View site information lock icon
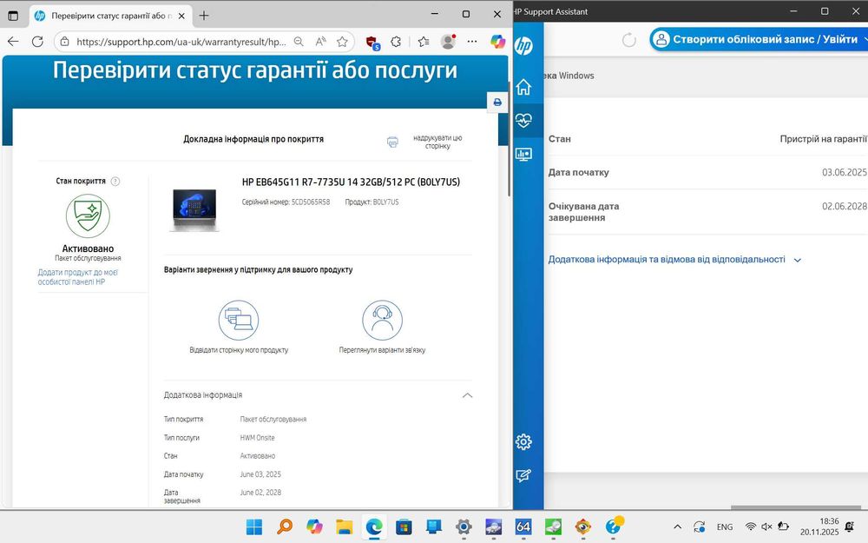The width and height of the screenshot is (868, 543). (65, 42)
